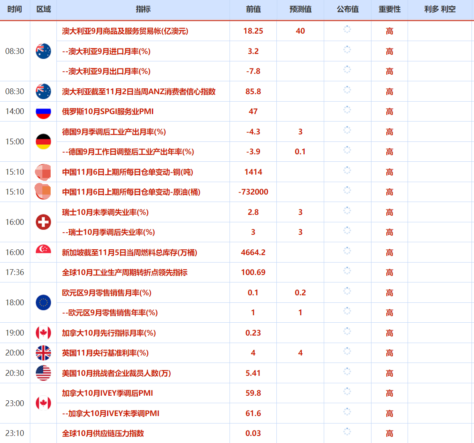
Task: Click the 重要性 column header
Action: coord(390,10)
